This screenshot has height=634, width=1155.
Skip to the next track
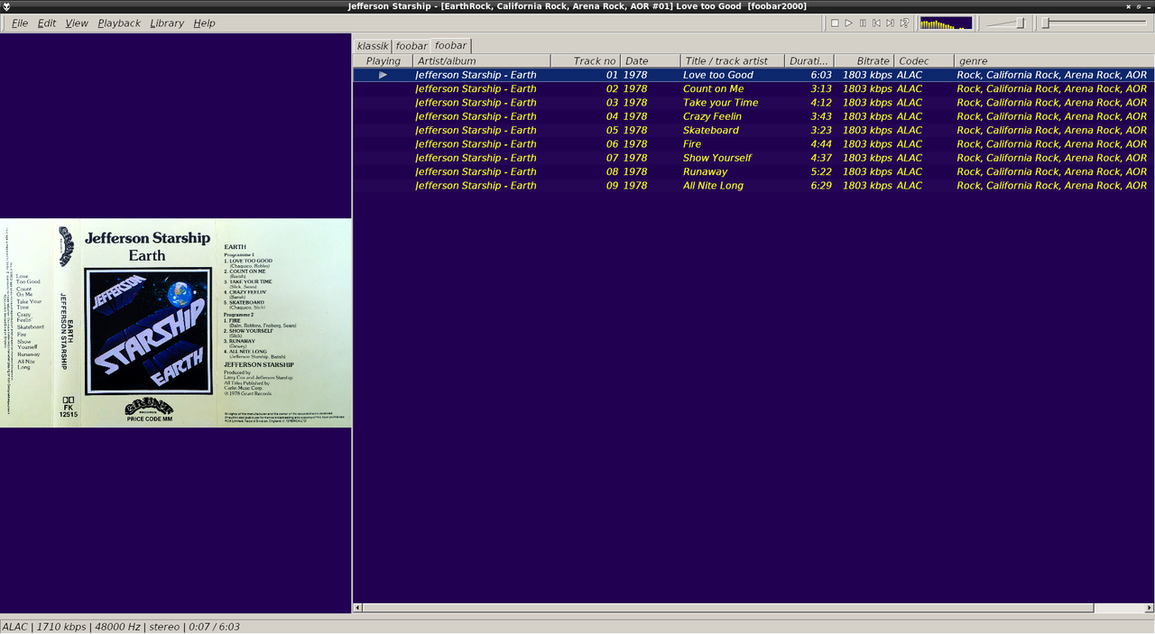(891, 23)
